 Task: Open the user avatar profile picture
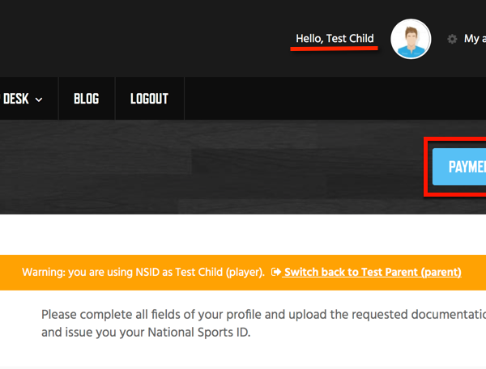(x=411, y=39)
